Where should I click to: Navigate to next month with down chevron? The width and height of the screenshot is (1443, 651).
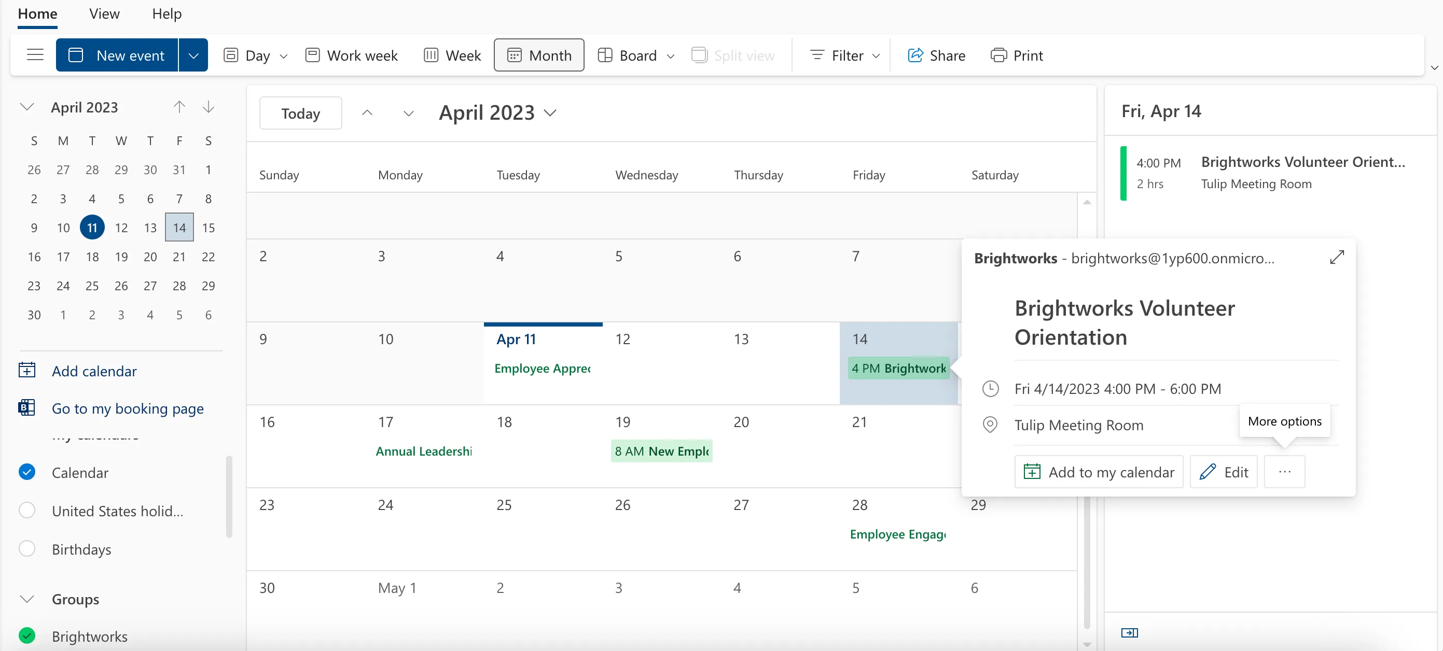pos(408,113)
